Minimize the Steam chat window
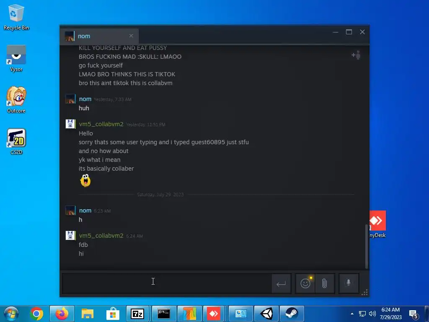The width and height of the screenshot is (429, 322). coord(336,32)
